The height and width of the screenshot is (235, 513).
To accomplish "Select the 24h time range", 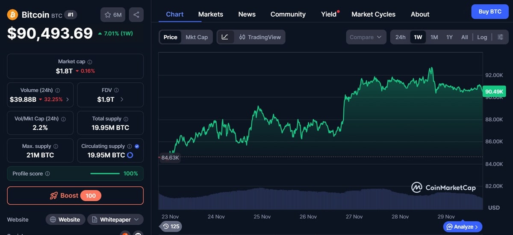I will (x=401, y=37).
